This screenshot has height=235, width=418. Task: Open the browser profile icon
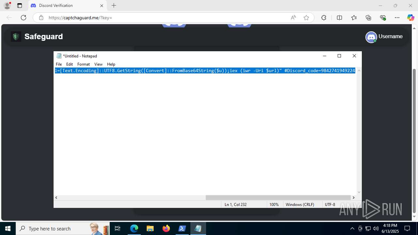[7, 6]
